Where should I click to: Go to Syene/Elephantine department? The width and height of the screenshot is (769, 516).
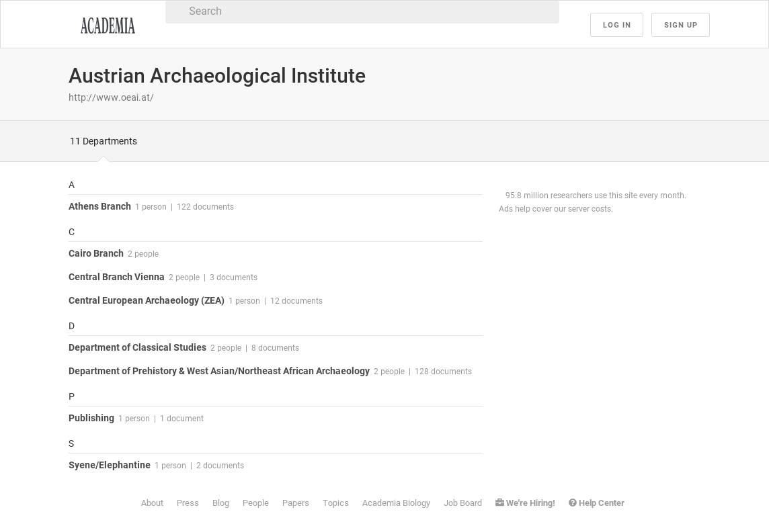coord(110,465)
